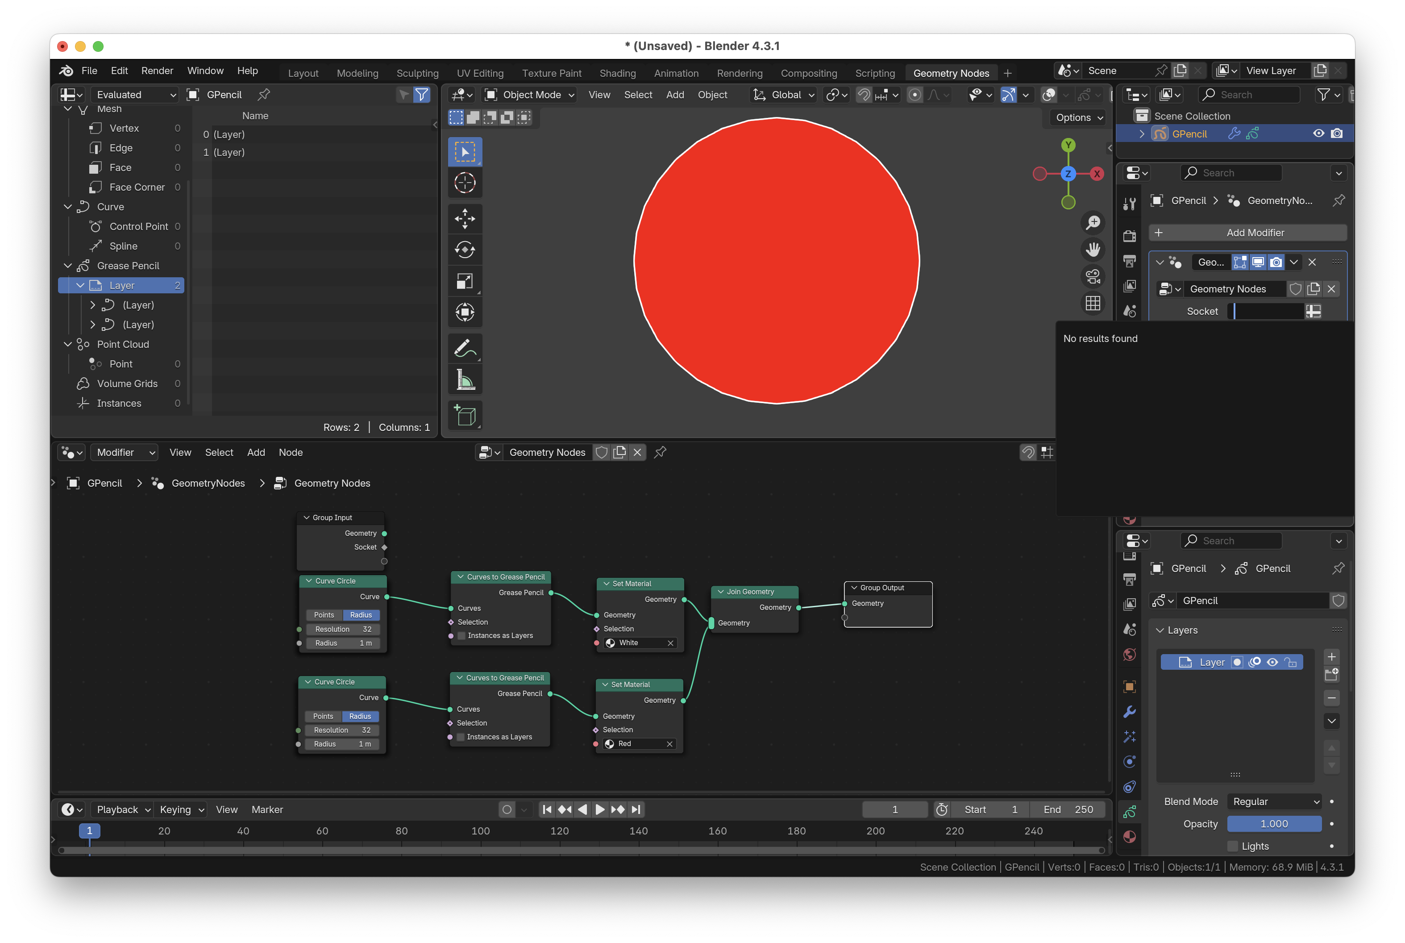
Task: Switch to the Shading workspace tab
Action: (617, 73)
